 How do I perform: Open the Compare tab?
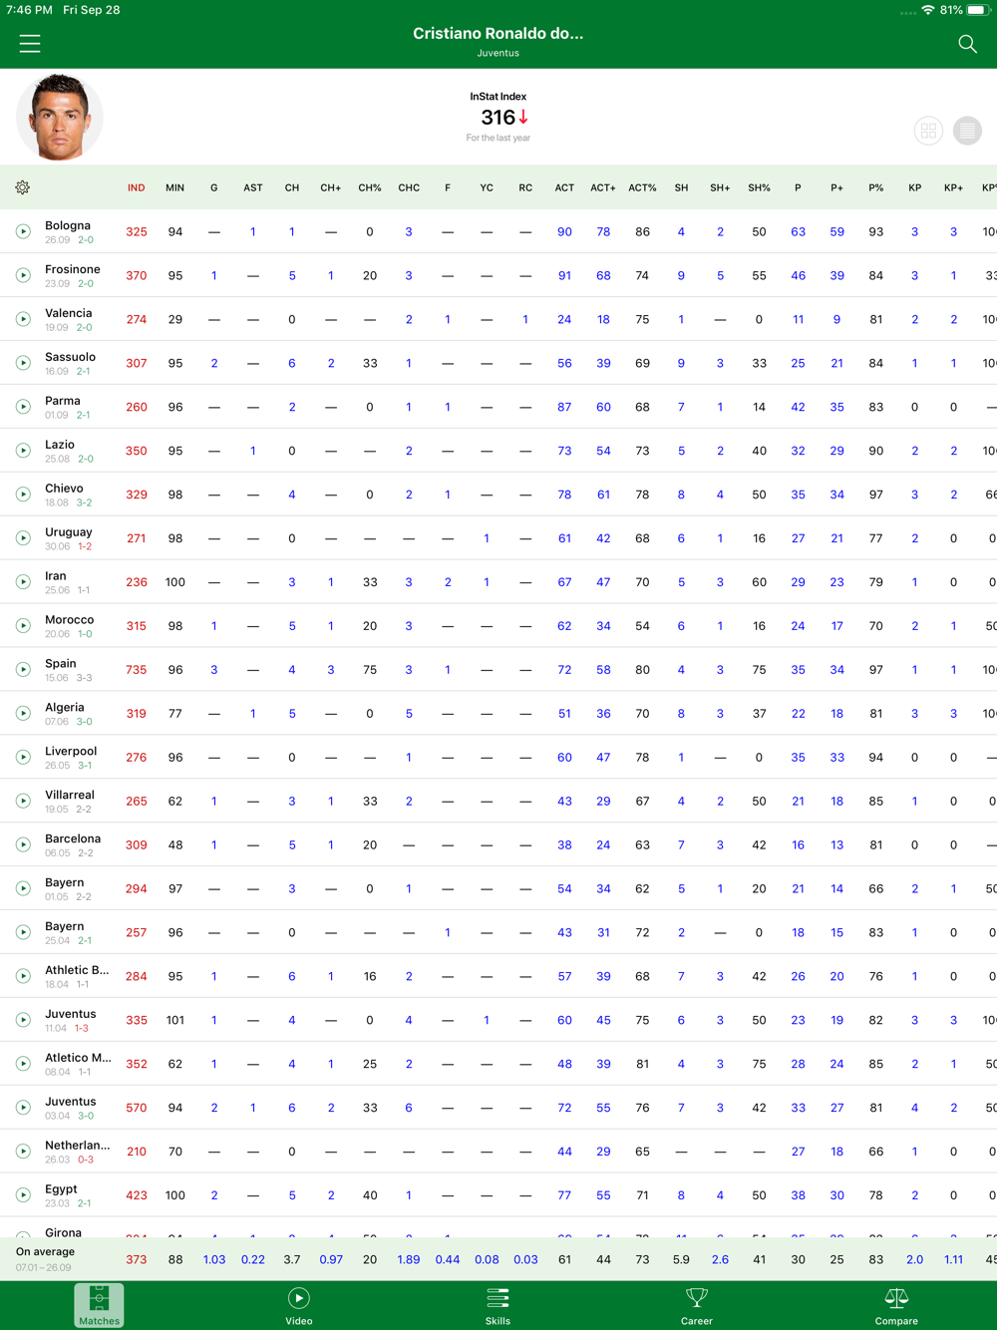[x=896, y=1306]
